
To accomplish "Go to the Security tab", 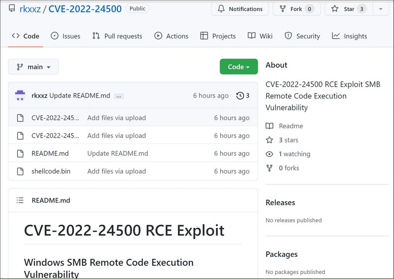I will [x=302, y=36].
